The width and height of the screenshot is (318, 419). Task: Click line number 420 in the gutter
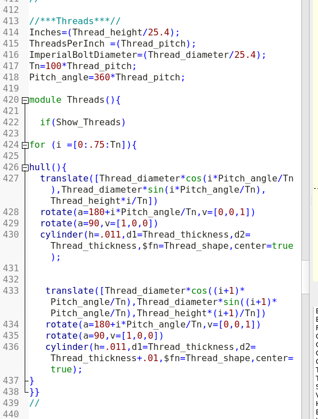(x=11, y=99)
